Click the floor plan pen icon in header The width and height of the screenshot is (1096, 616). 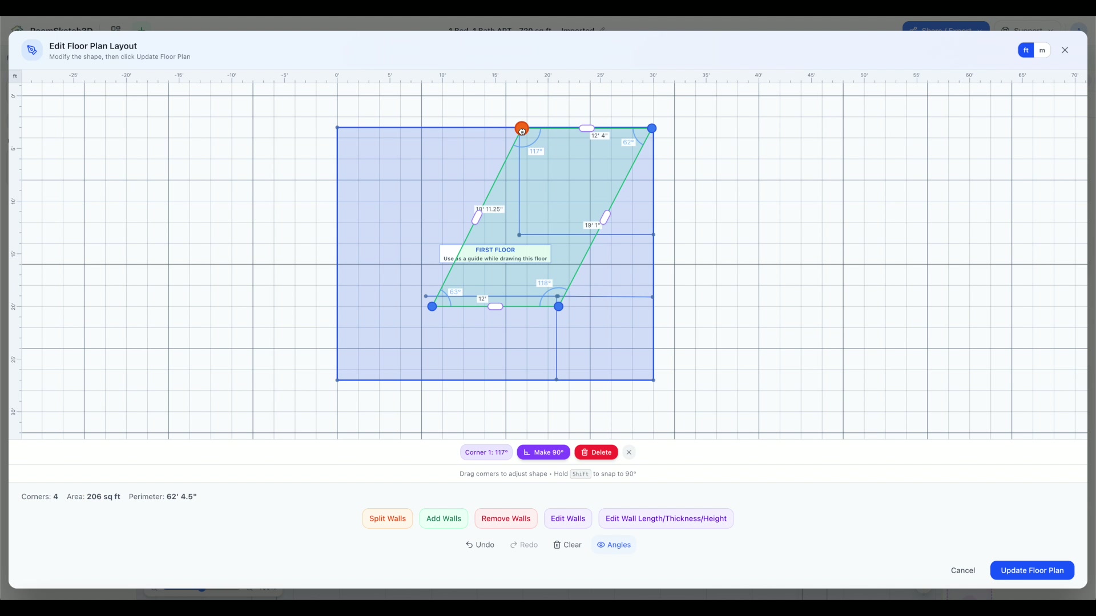click(x=32, y=50)
